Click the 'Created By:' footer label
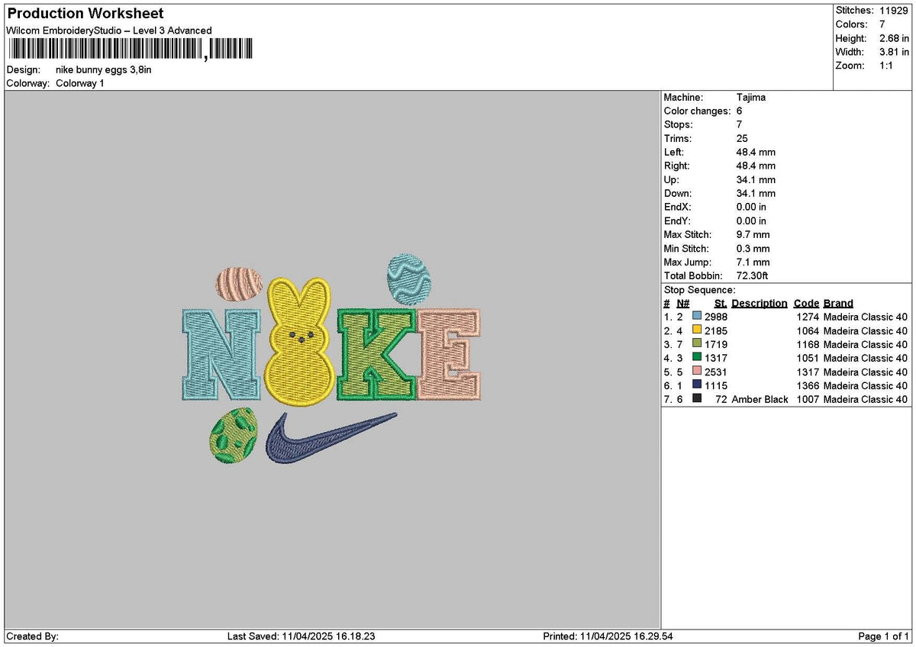This screenshot has height=647, width=916. [32, 636]
